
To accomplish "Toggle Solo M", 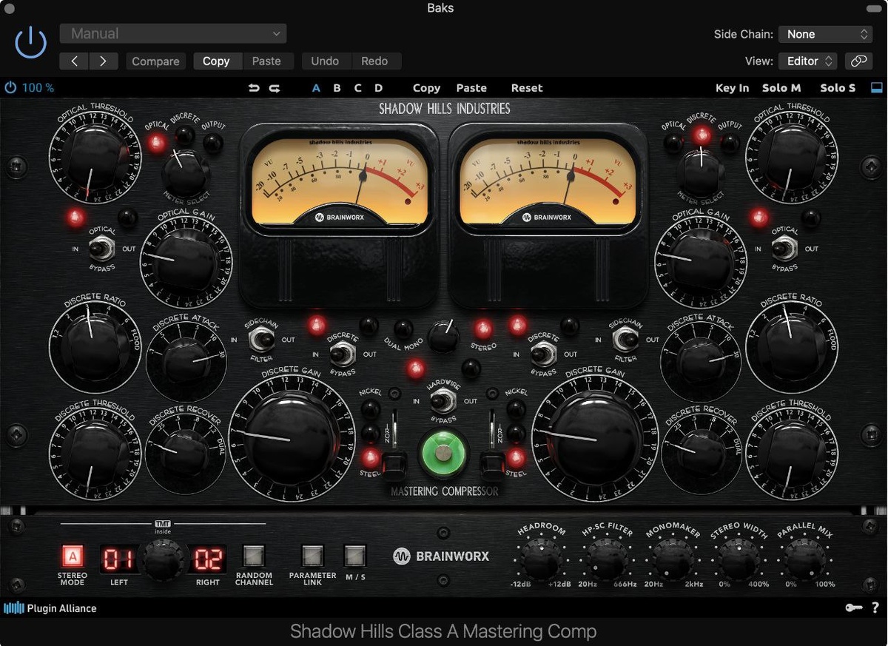I will [x=781, y=88].
